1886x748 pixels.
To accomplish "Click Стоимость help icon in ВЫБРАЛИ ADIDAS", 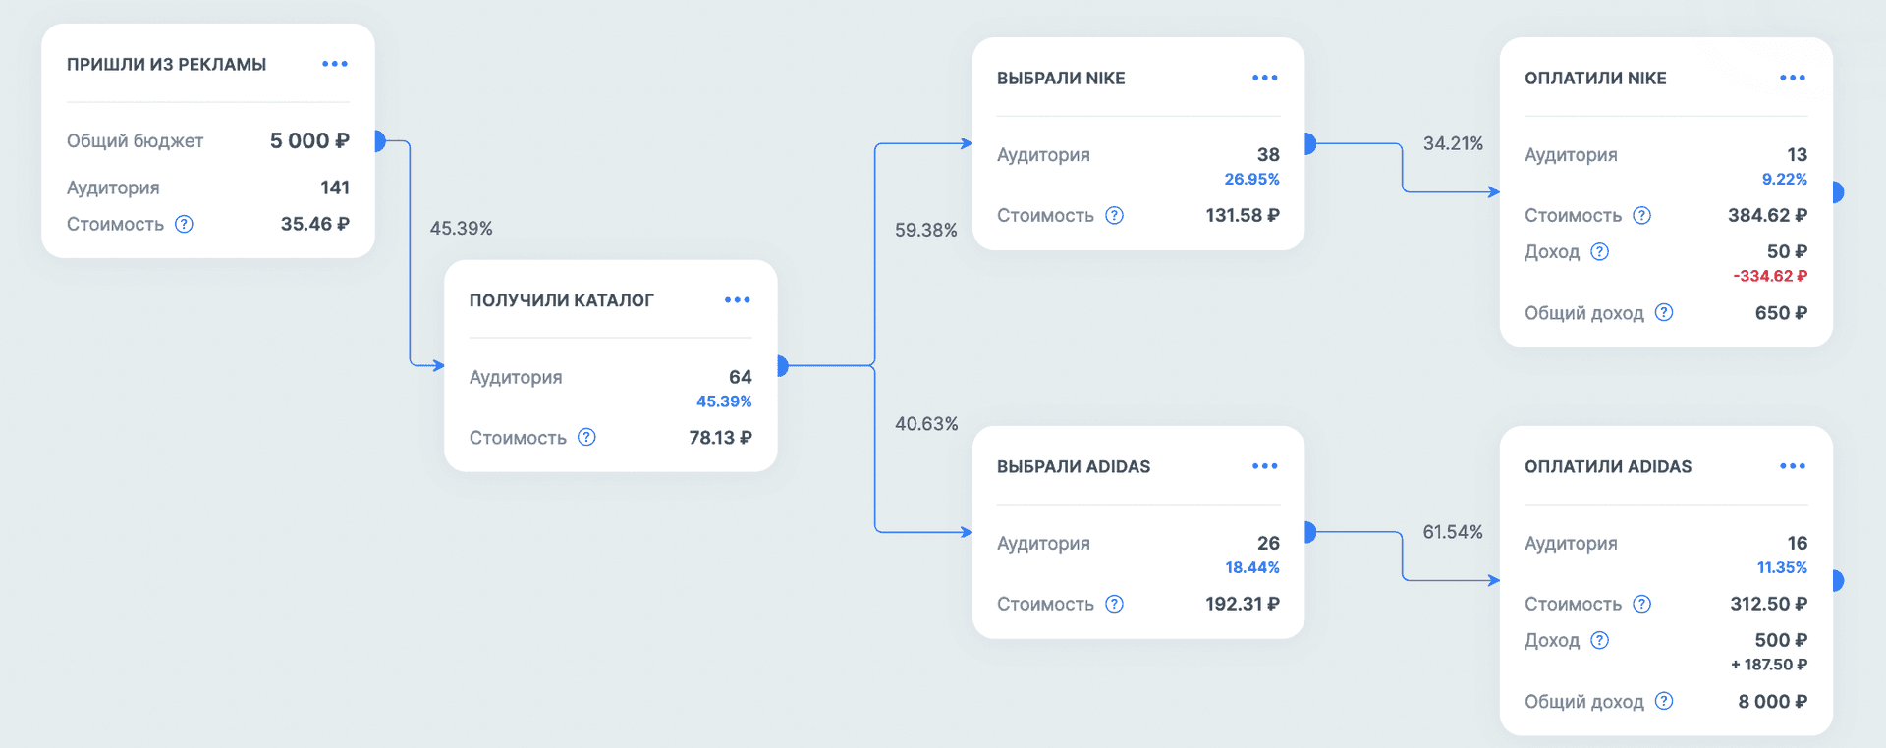I will (x=1114, y=604).
